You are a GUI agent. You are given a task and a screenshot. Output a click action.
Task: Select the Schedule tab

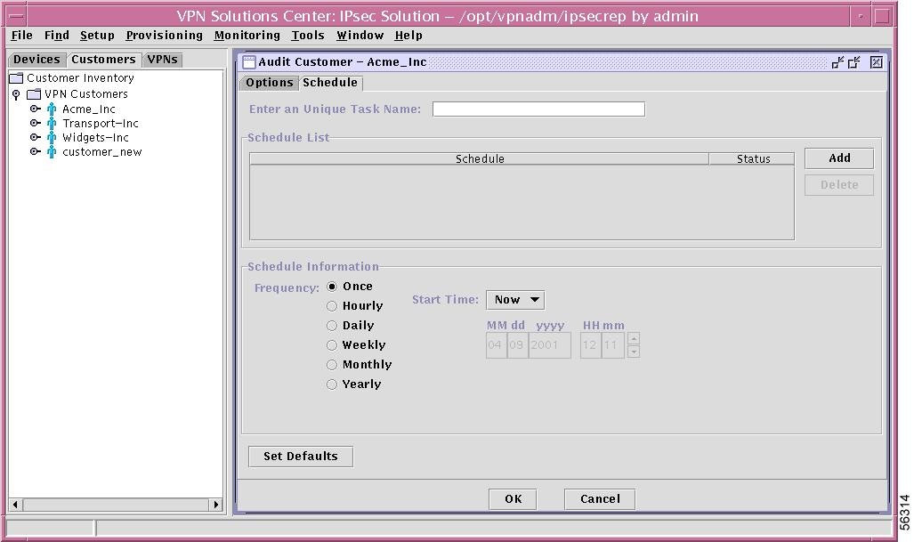(x=330, y=83)
